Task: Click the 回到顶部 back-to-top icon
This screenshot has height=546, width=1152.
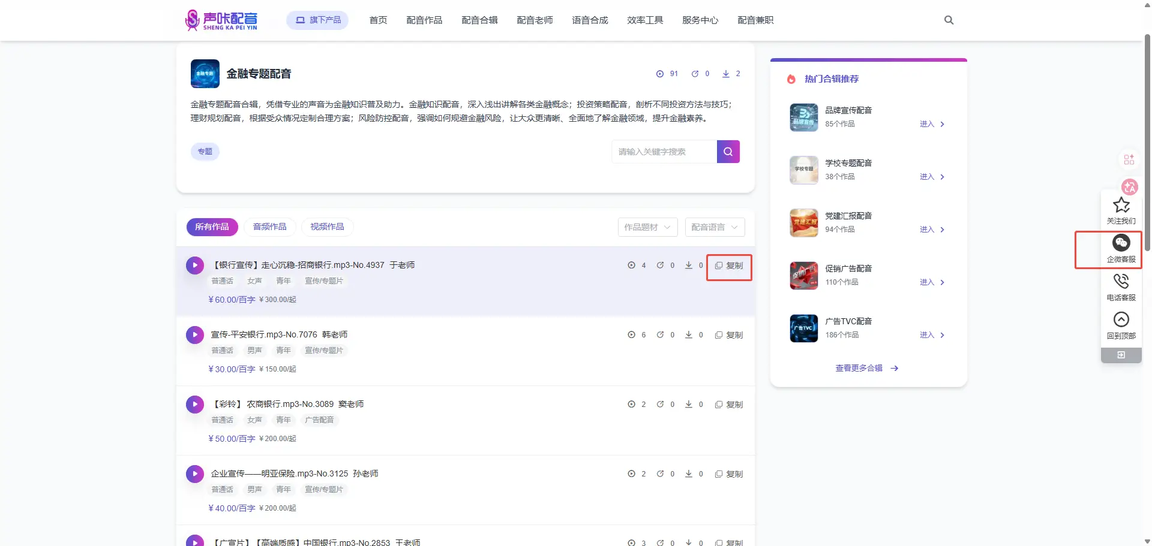Action: pos(1121,319)
